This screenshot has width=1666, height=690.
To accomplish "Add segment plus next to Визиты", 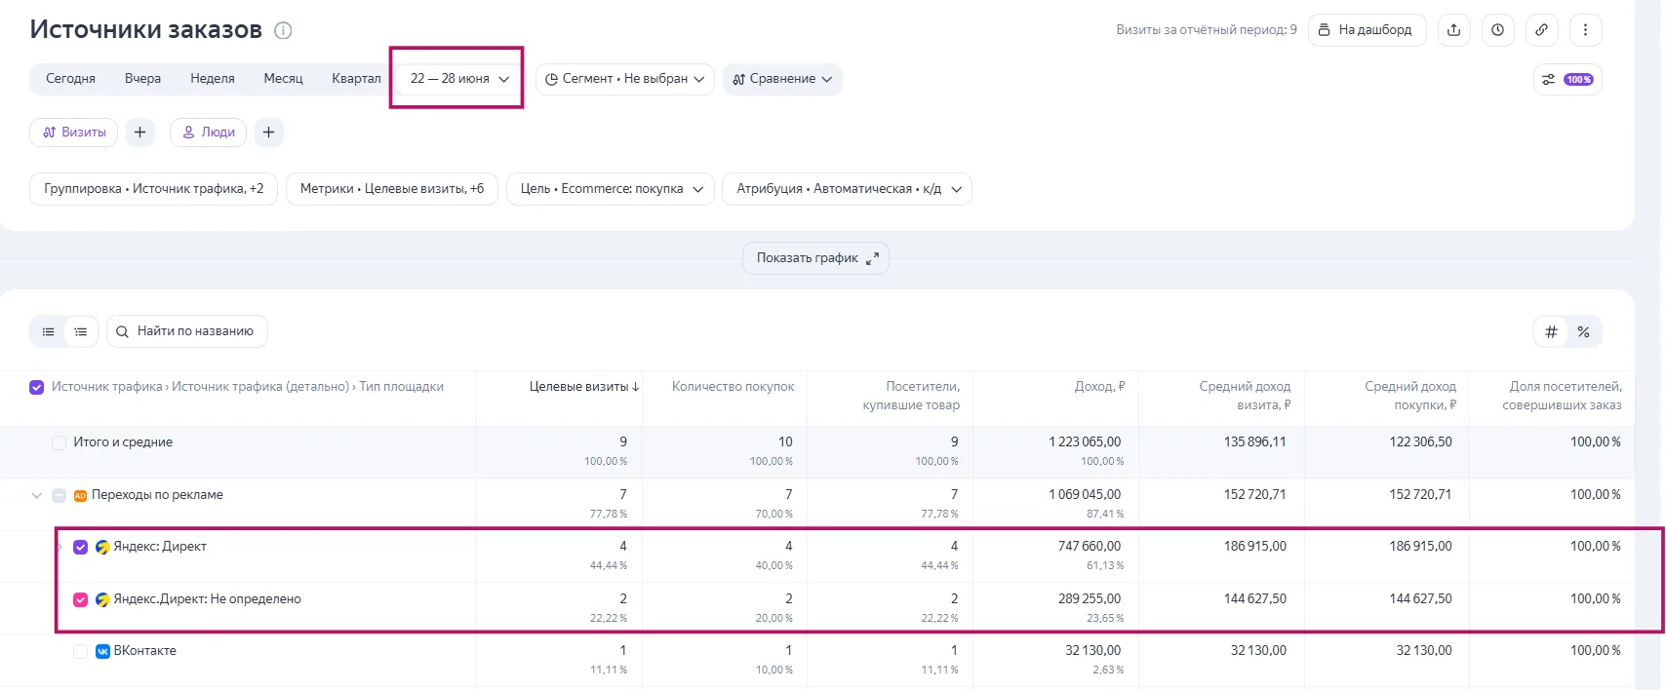I will 139,133.
